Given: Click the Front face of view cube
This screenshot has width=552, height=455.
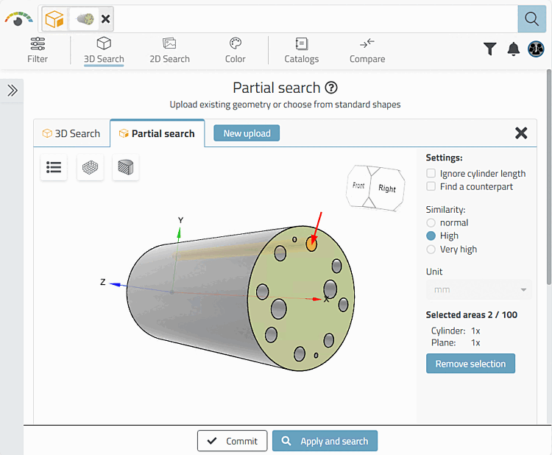Looking at the screenshot, I should [x=358, y=186].
